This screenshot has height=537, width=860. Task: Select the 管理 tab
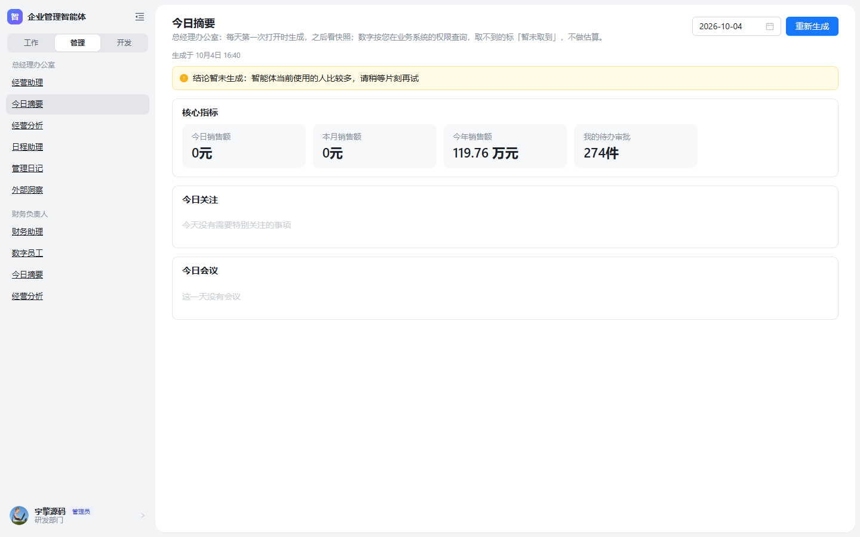click(78, 43)
